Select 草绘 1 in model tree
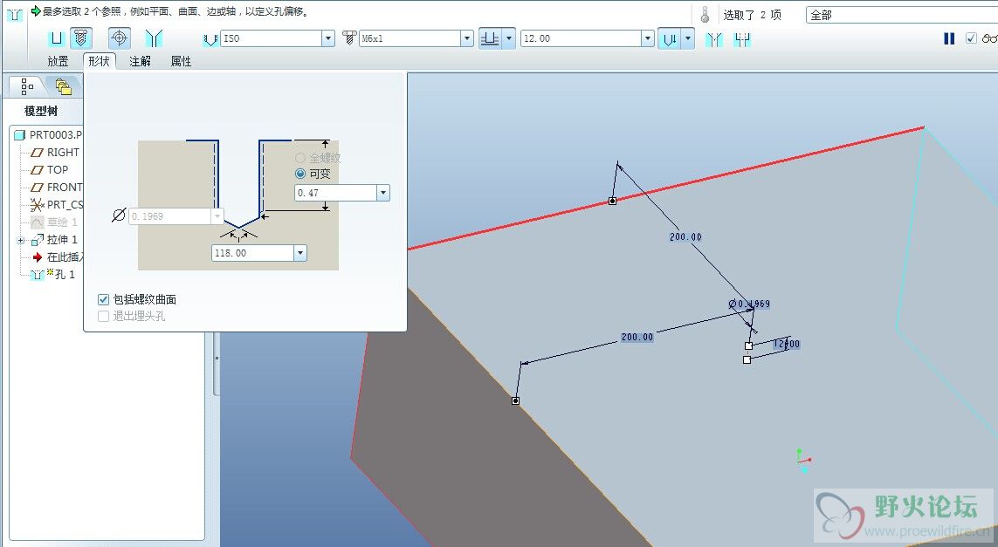The width and height of the screenshot is (998, 547). pos(54,222)
